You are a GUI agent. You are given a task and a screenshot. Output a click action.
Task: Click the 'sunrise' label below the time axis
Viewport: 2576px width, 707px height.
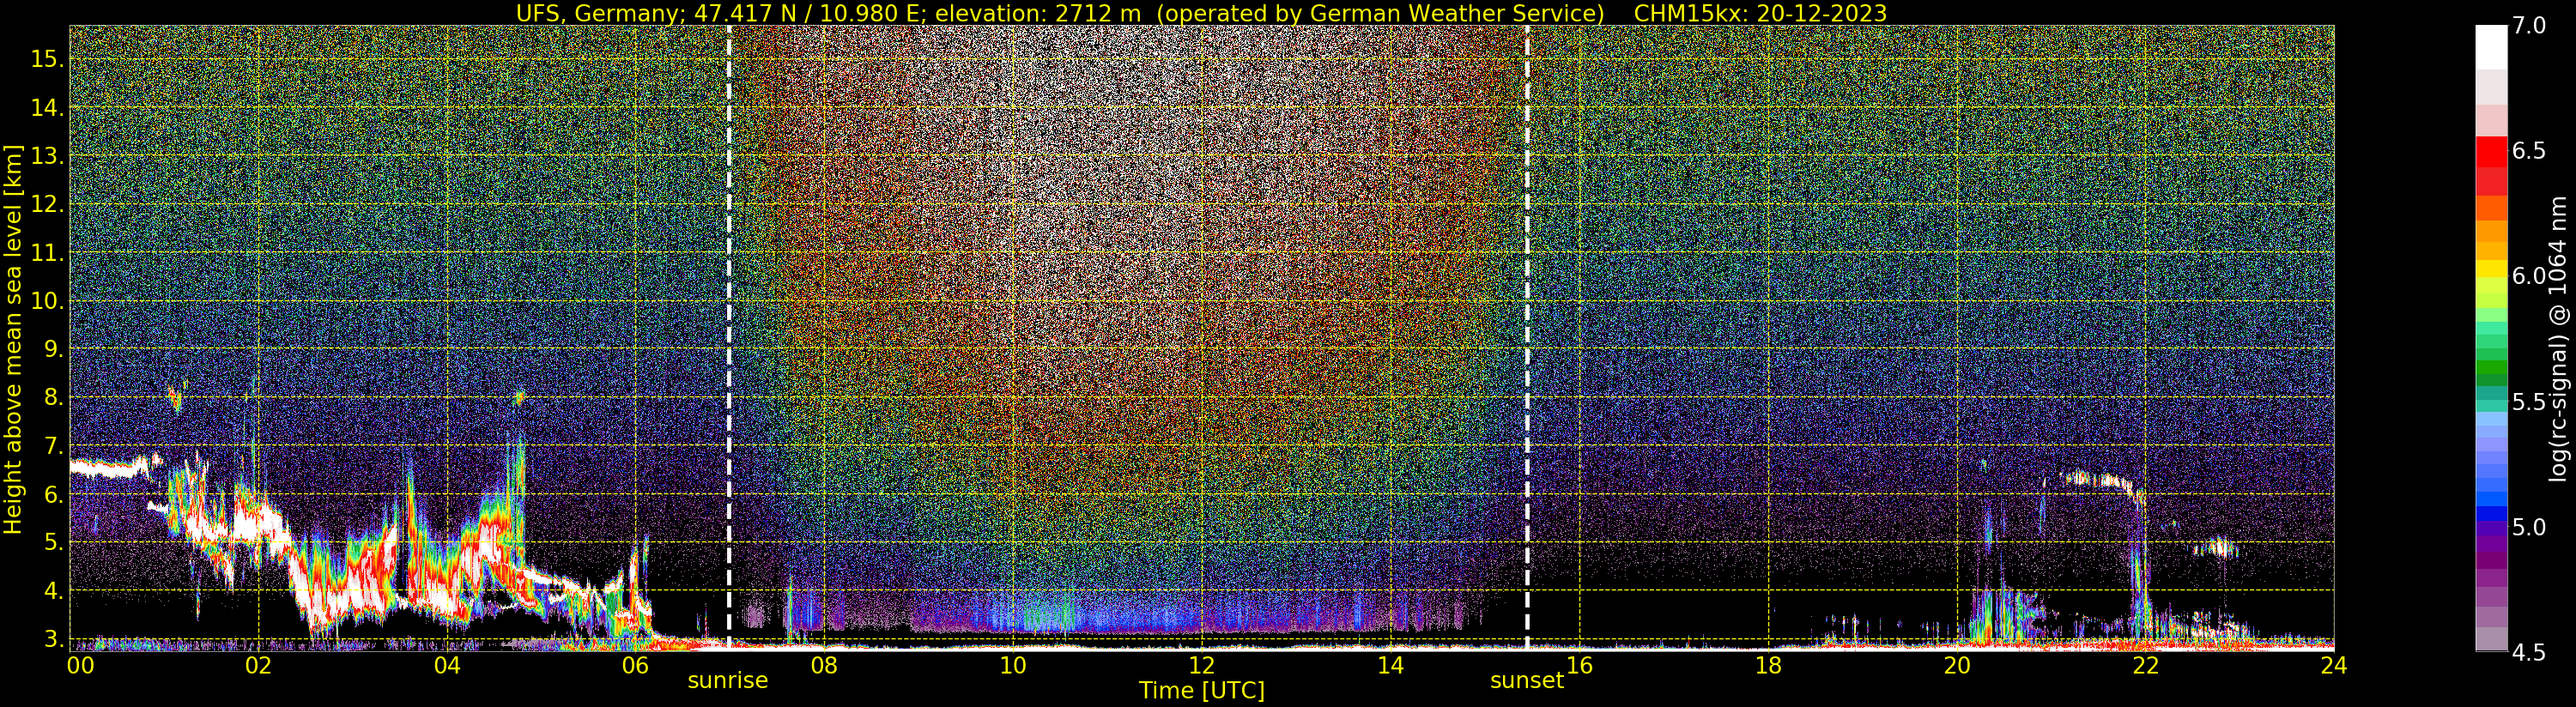[x=727, y=680]
